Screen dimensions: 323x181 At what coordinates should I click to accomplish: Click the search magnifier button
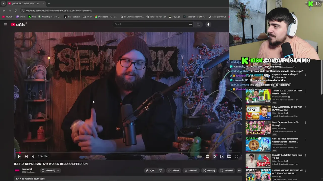198,24
